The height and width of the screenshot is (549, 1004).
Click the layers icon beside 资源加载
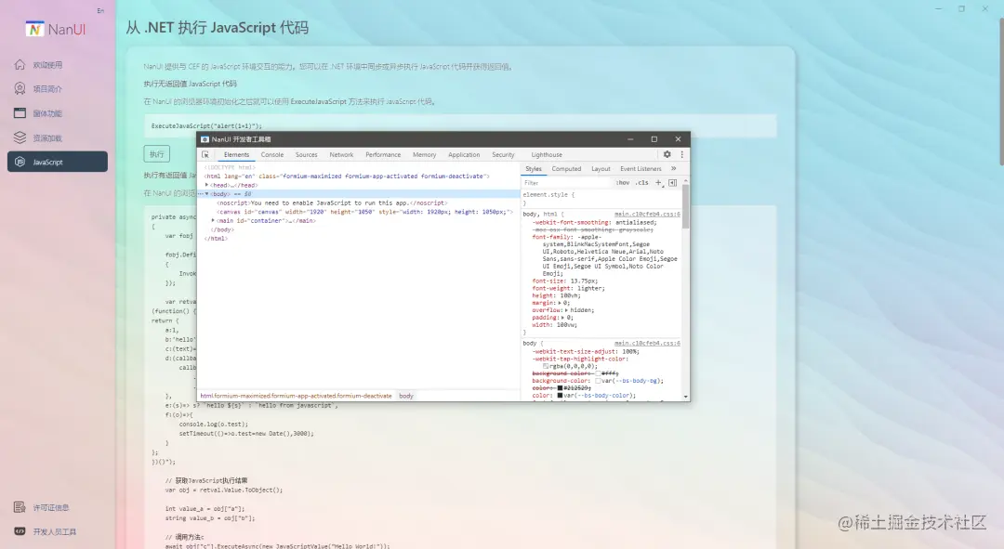coord(20,137)
